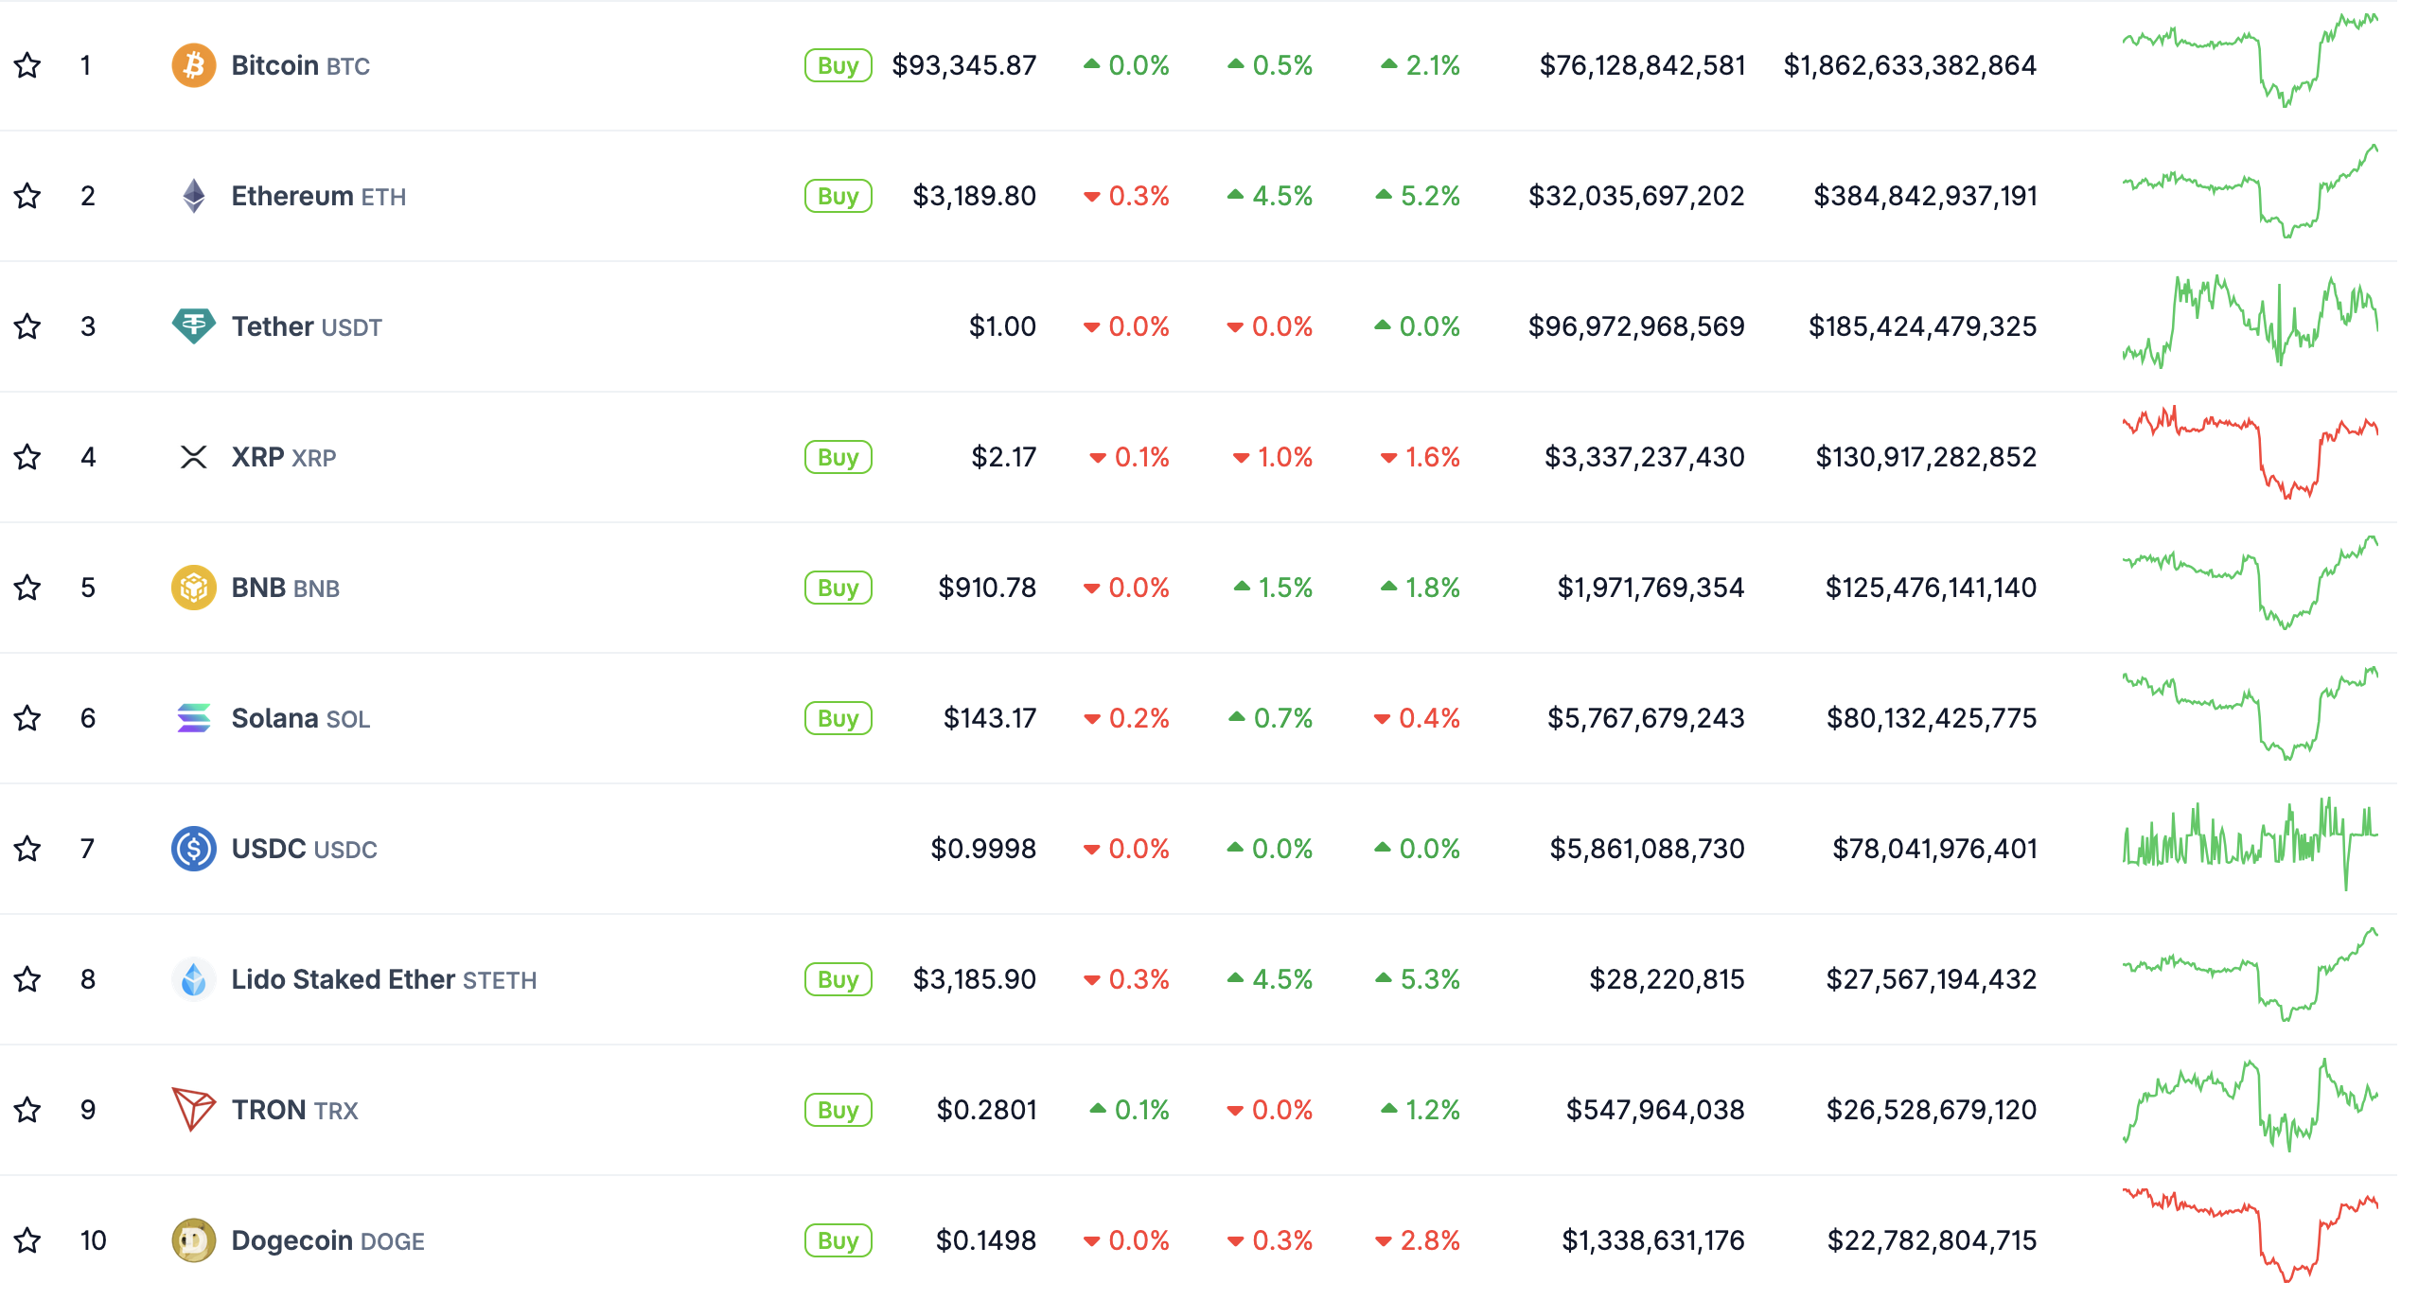This screenshot has width=2436, height=1300.
Task: Add Bitcoin to your watchlist star
Action: 27,65
